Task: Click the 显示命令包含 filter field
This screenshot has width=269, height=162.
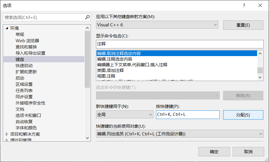Action: [180, 44]
